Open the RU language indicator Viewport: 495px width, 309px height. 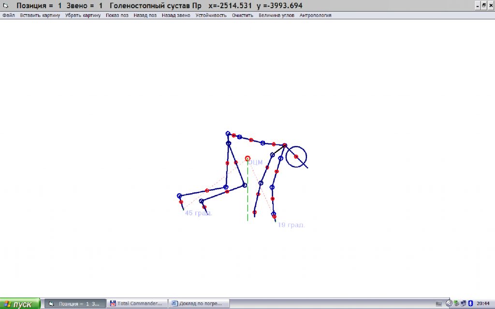coord(438,304)
